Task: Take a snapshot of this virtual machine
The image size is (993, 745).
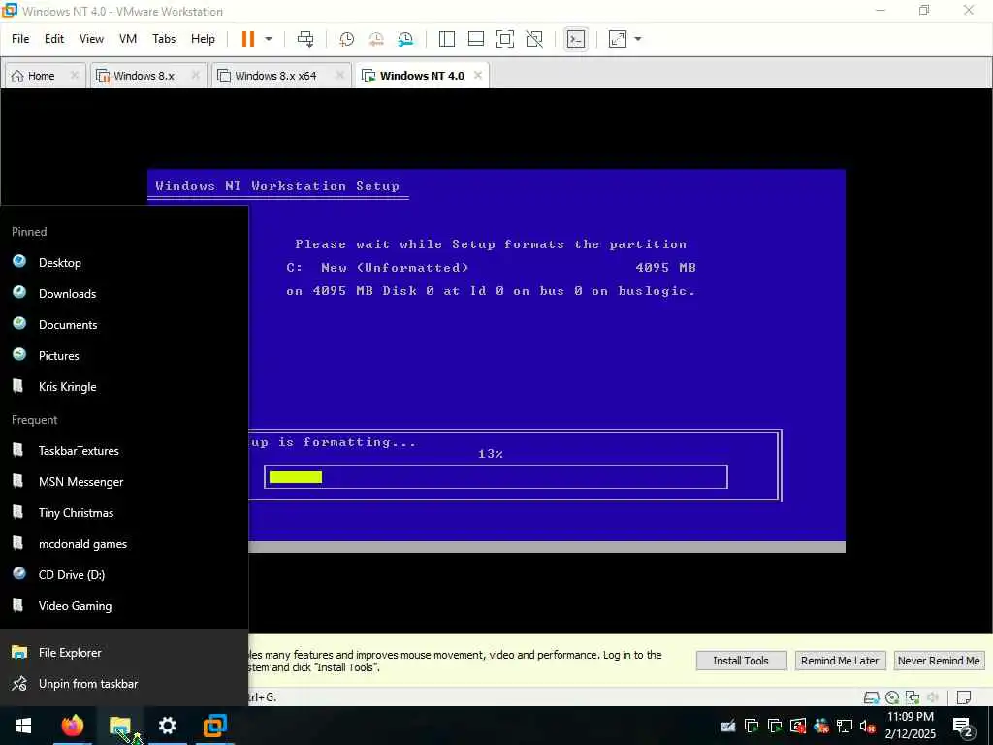Action: (346, 39)
